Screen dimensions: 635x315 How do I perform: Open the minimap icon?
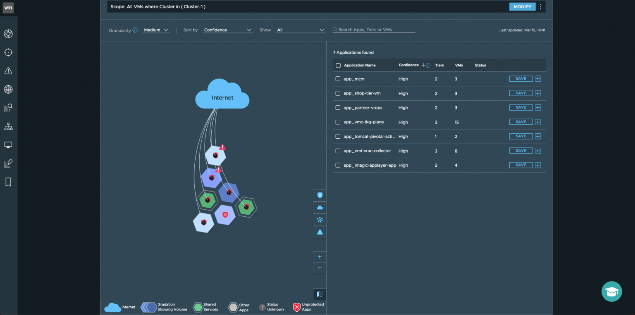[x=320, y=294]
